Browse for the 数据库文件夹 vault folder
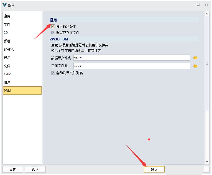Viewport: 212px width, 175px height. click(x=195, y=58)
